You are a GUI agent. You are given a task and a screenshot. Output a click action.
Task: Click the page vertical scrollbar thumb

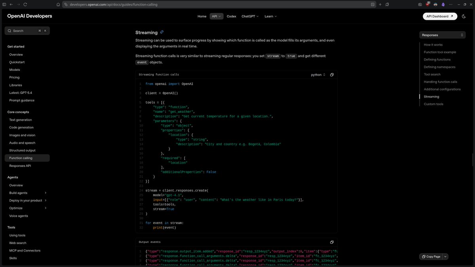coord(473,159)
